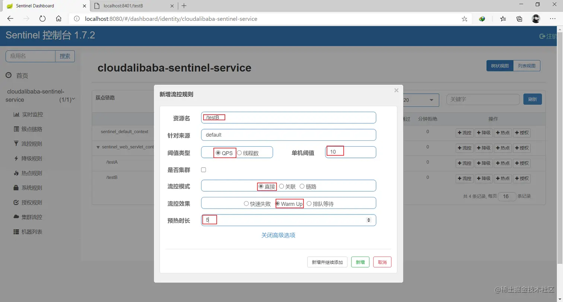Click the blue 刷新 button

click(532, 99)
